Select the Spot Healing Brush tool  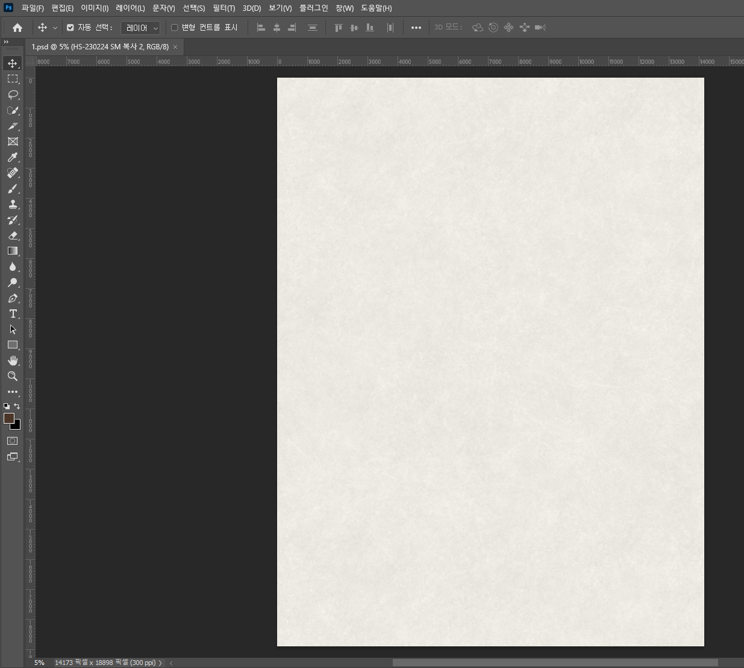[x=13, y=173]
